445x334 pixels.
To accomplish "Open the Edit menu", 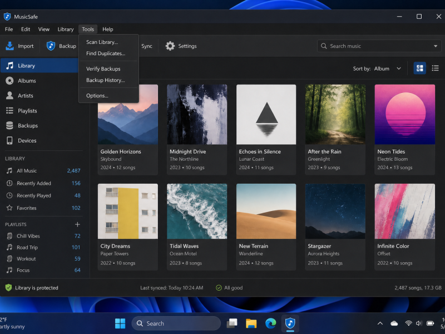I will (26, 30).
